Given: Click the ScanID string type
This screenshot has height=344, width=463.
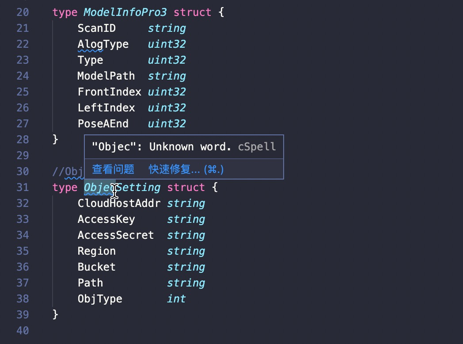Looking at the screenshot, I should (x=167, y=28).
